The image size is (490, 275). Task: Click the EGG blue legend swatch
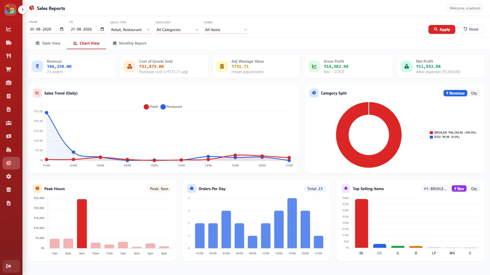(x=431, y=137)
